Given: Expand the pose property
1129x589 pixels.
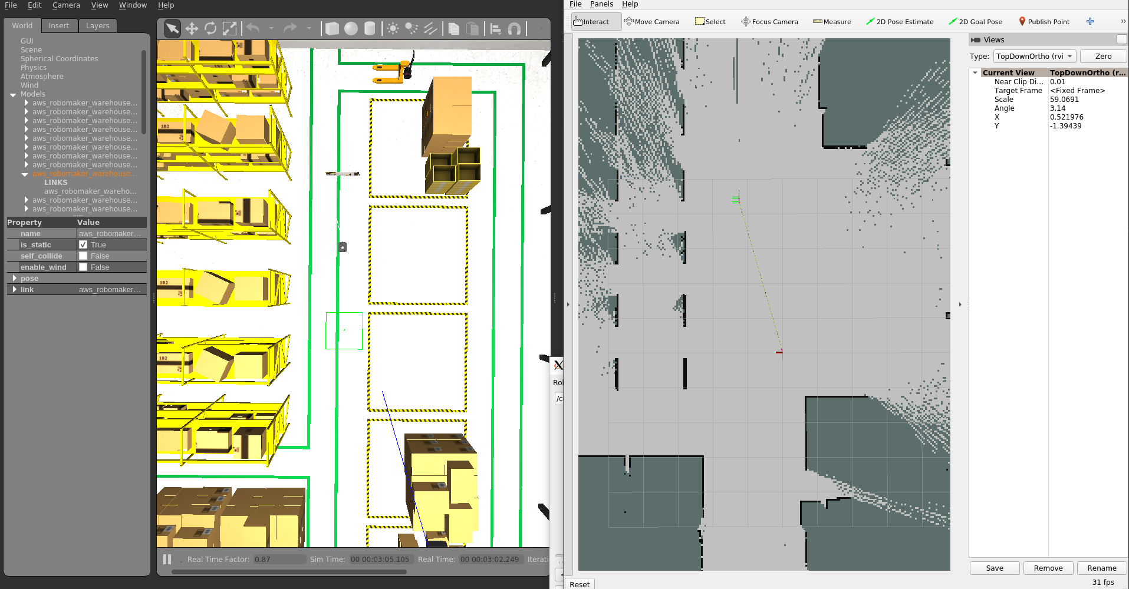Looking at the screenshot, I should [14, 278].
